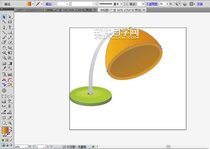Open the 样式 graphic style dropdown
This screenshot has width=210, height=149.
click(x=143, y=4)
